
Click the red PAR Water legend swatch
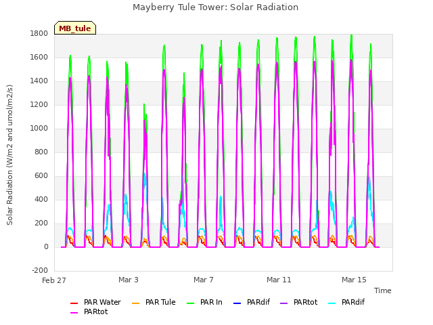click(74, 303)
